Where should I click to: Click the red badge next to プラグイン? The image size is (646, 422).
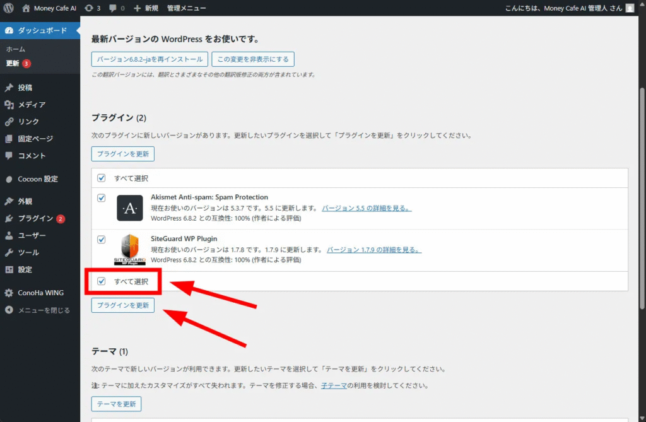pos(61,219)
